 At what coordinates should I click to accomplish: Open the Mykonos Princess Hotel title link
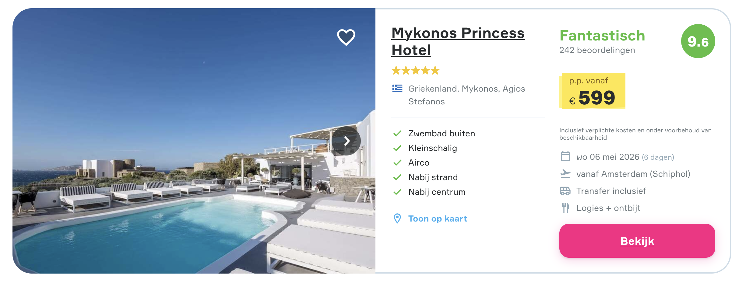point(457,41)
